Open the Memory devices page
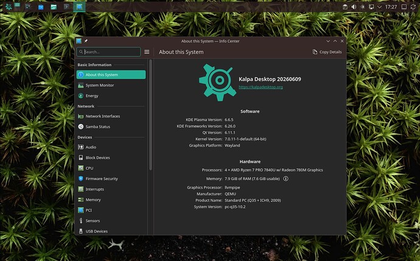Viewport: 420px width, 261px height. pyautogui.click(x=111, y=200)
